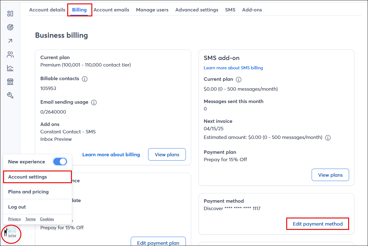Toggle the New experience switch
The image size is (368, 246).
click(x=60, y=162)
